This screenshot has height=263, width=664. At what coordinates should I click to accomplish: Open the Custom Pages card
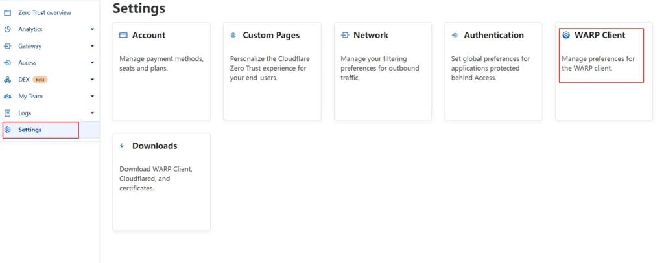[x=272, y=71]
